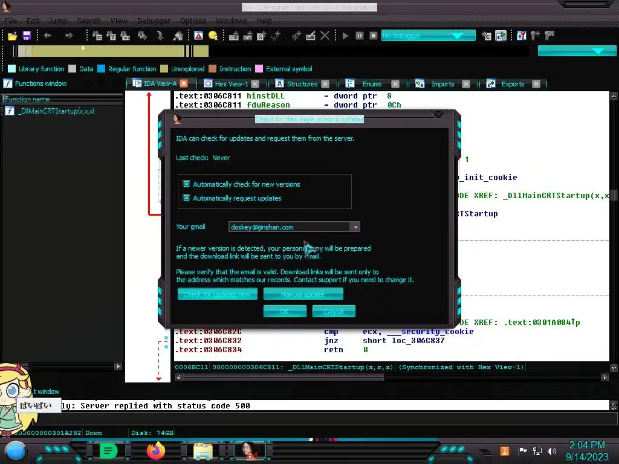Switch to the Structures tab
Viewport: 619px width, 464px height.
(302, 84)
